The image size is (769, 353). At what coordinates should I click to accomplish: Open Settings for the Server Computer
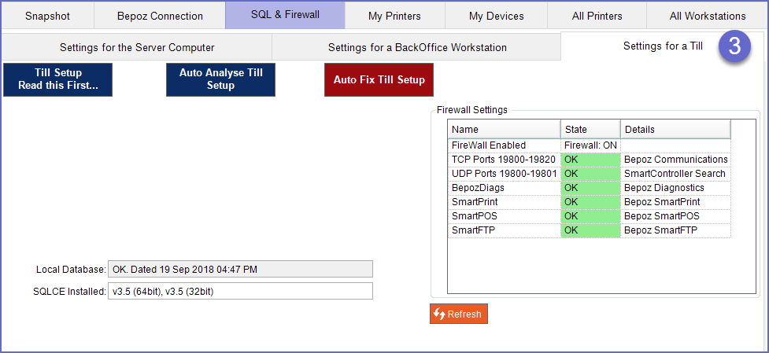(137, 47)
